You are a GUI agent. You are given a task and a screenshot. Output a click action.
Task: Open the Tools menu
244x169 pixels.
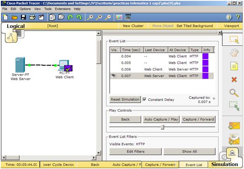[x=48, y=9]
